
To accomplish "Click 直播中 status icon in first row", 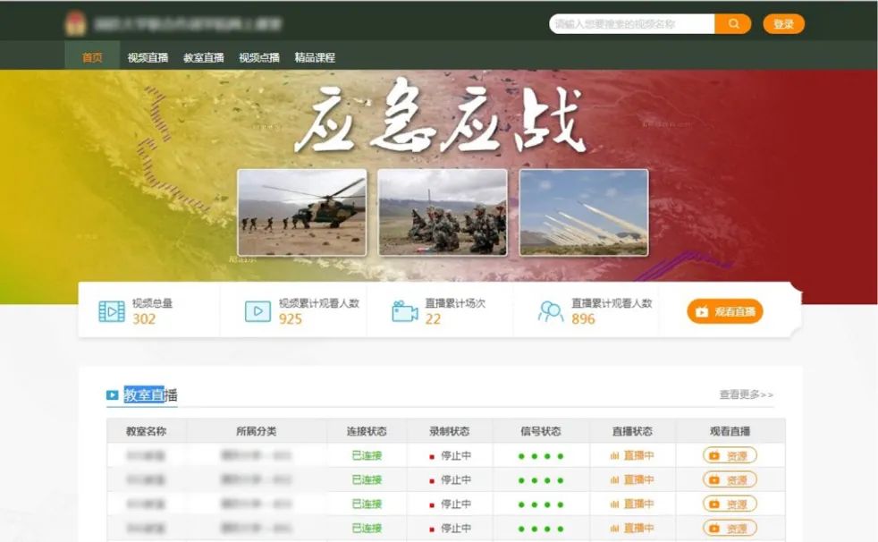I will click(614, 455).
